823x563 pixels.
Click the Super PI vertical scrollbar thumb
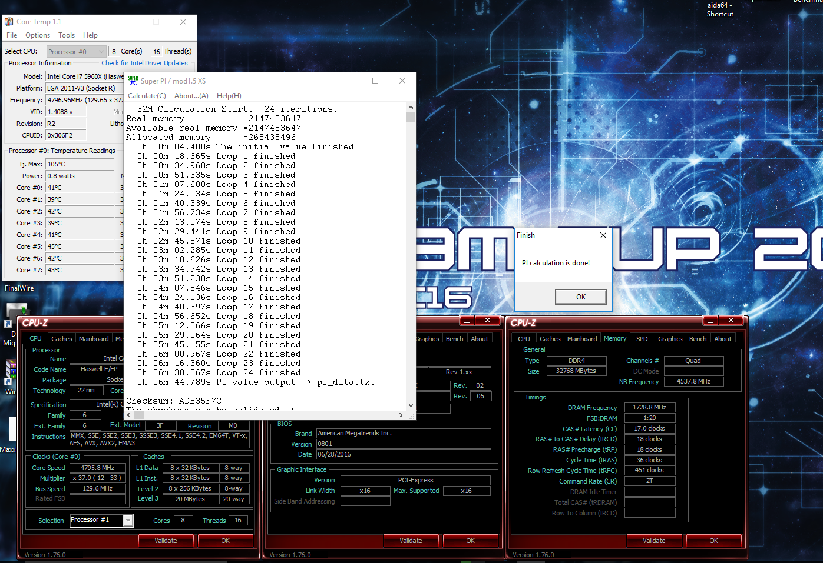(411, 116)
